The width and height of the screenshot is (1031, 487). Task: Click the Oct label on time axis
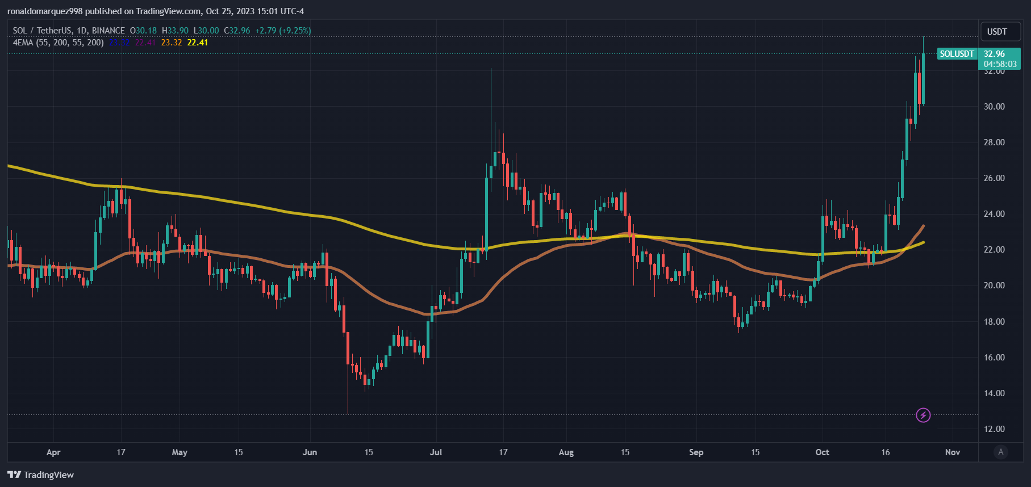tap(823, 452)
